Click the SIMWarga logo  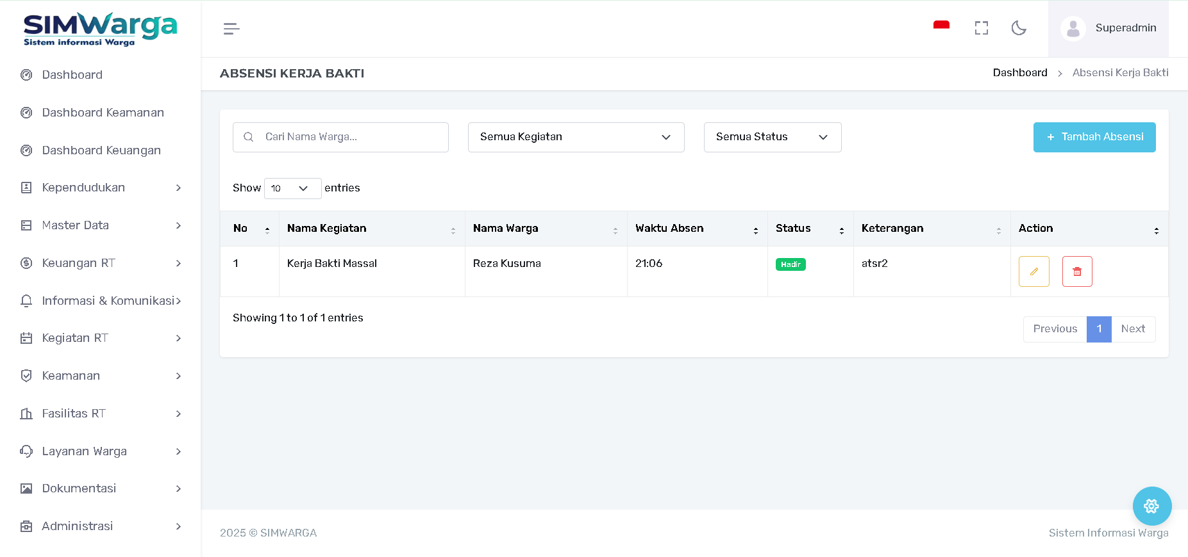(x=100, y=29)
